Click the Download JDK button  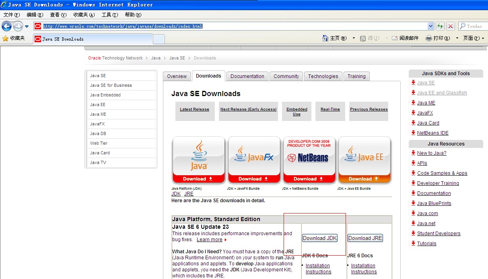pos(320,238)
